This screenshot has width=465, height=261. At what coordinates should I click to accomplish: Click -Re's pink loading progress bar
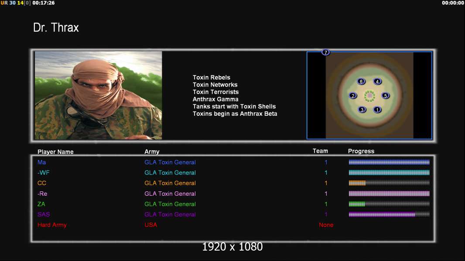[x=389, y=194]
